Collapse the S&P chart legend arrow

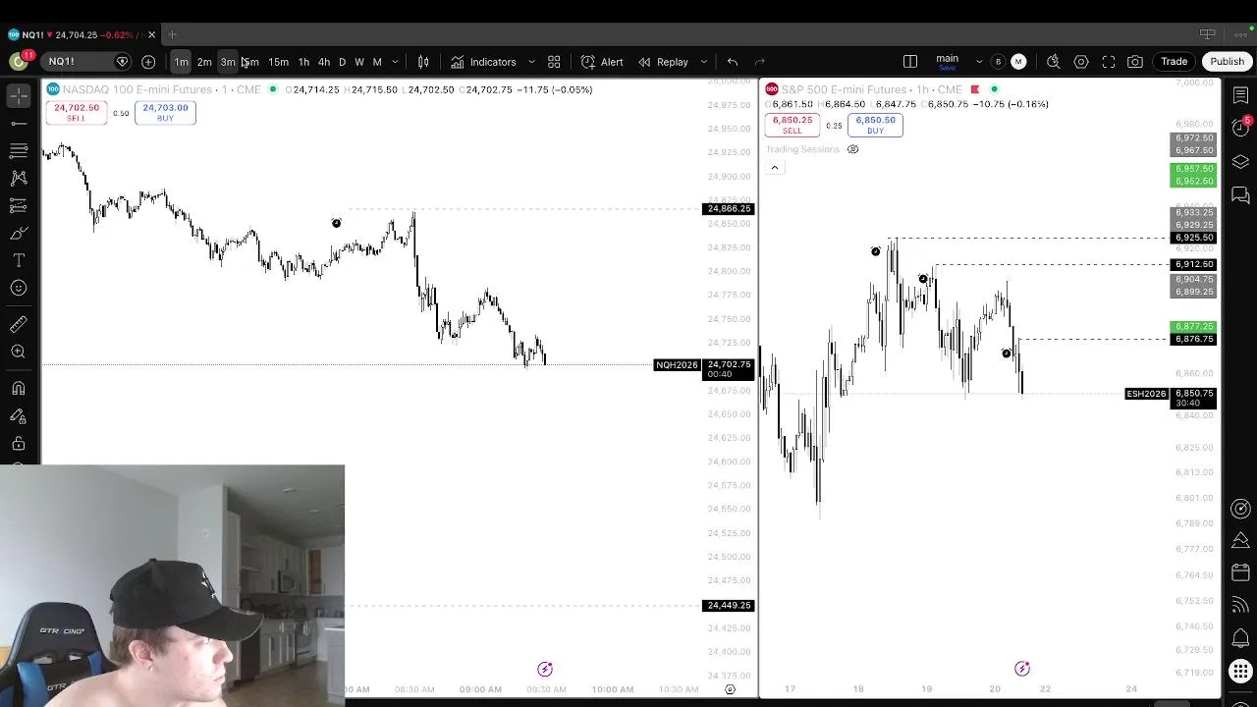tap(774, 168)
